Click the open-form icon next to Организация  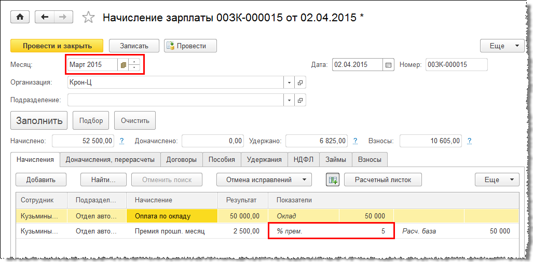(300, 82)
